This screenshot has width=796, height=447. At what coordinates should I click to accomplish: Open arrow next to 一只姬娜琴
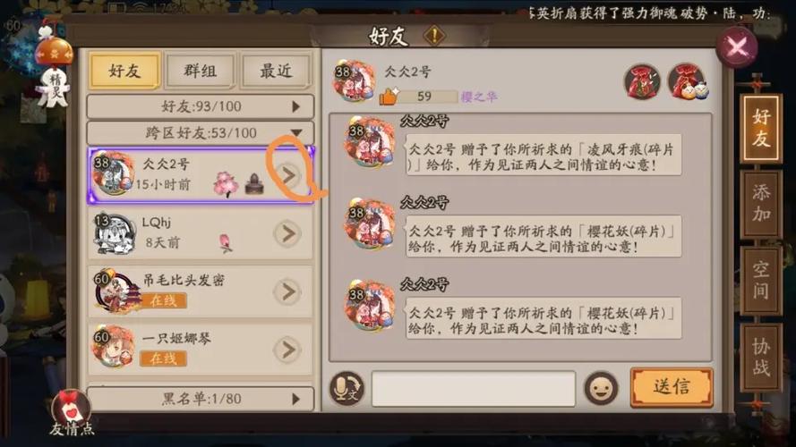287,350
